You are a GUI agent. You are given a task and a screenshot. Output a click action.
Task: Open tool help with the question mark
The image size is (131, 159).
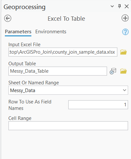pyautogui.click(x=125, y=32)
